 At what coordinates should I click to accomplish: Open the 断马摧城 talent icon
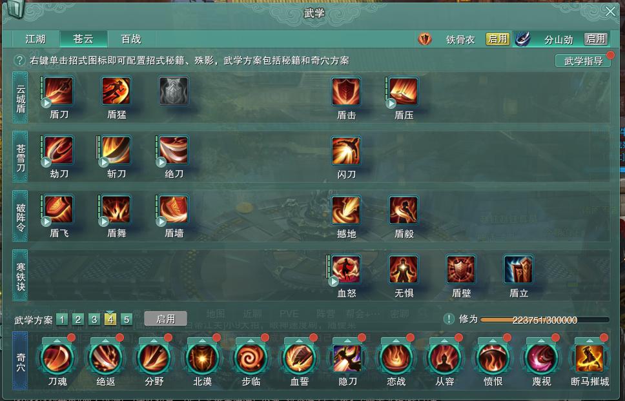pyautogui.click(x=589, y=358)
